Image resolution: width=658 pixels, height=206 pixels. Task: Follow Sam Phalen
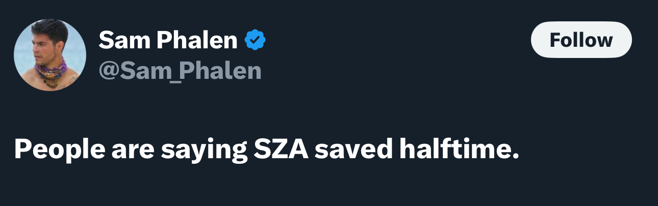(x=581, y=40)
